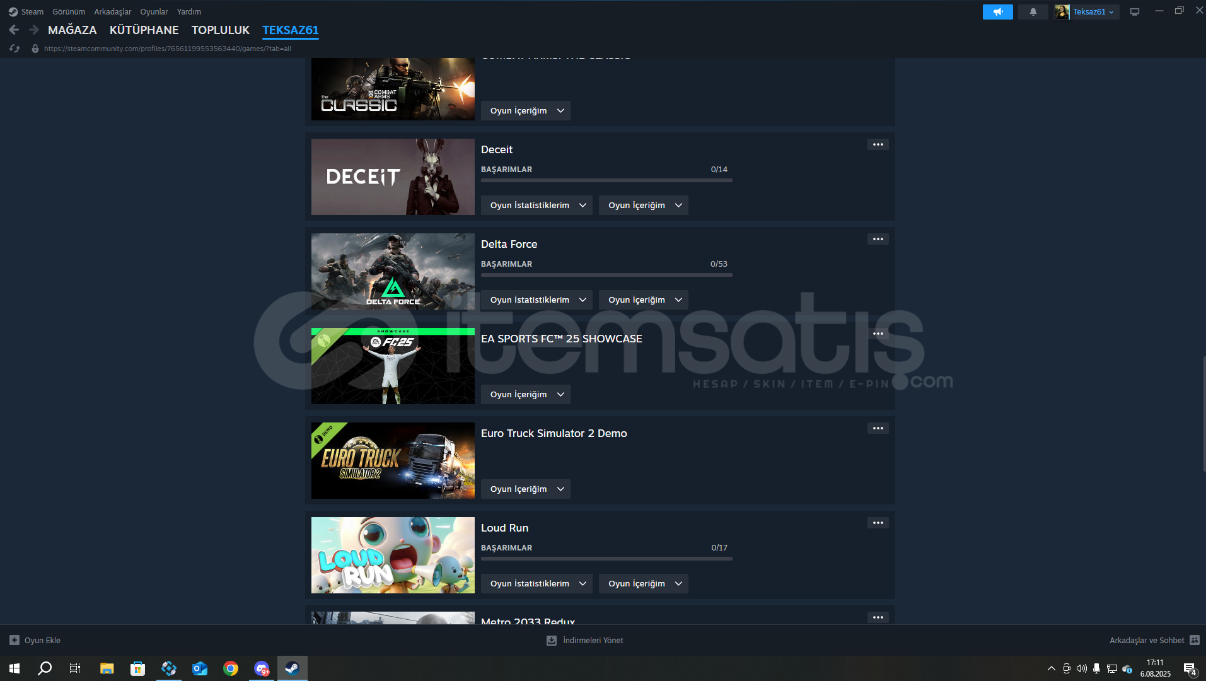This screenshot has width=1206, height=681.
Task: Open the announcements megaphone button
Action: click(997, 12)
